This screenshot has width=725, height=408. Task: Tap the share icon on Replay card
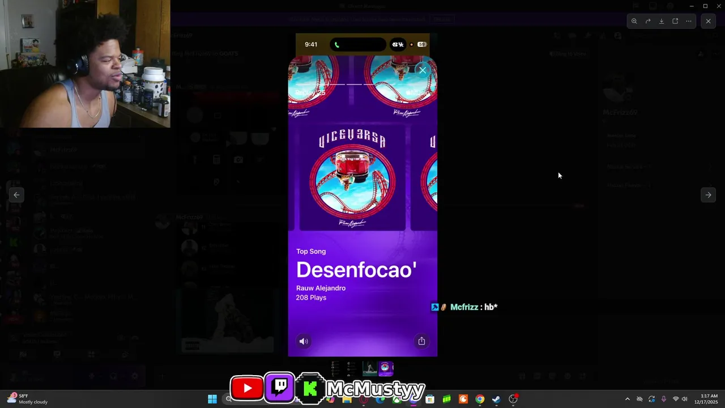pyautogui.click(x=421, y=341)
